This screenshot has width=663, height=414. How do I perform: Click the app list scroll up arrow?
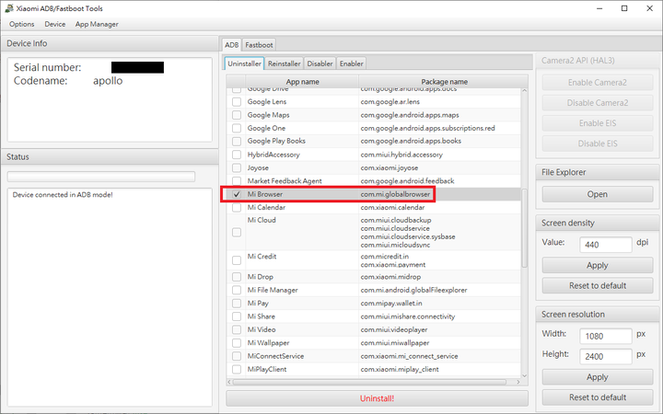pos(524,91)
